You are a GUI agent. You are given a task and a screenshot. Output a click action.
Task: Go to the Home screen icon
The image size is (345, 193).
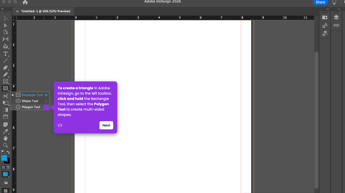[25, 2]
